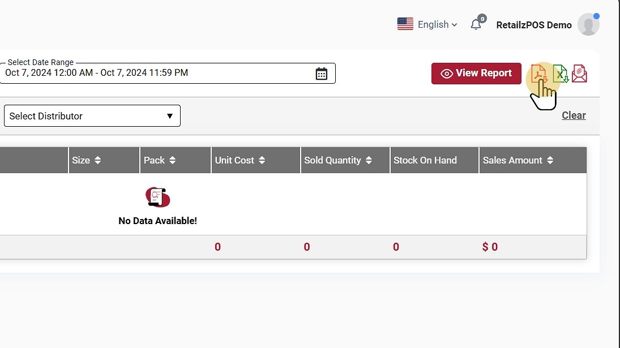The image size is (620, 348).
Task: Email the report via envelope icon
Action: pos(579,74)
